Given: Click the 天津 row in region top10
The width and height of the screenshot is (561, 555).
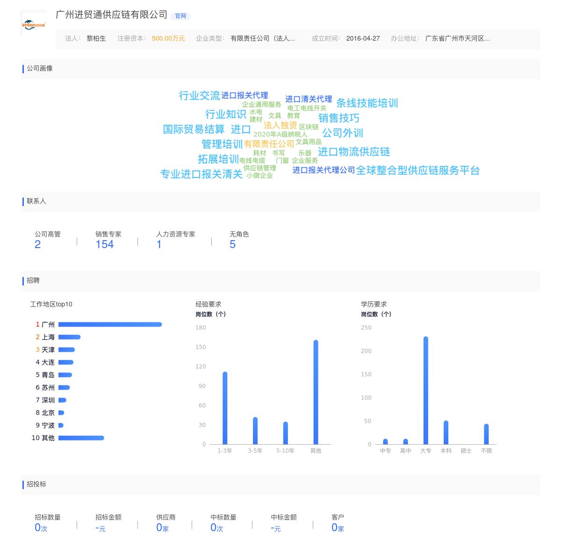Looking at the screenshot, I should coord(55,349).
